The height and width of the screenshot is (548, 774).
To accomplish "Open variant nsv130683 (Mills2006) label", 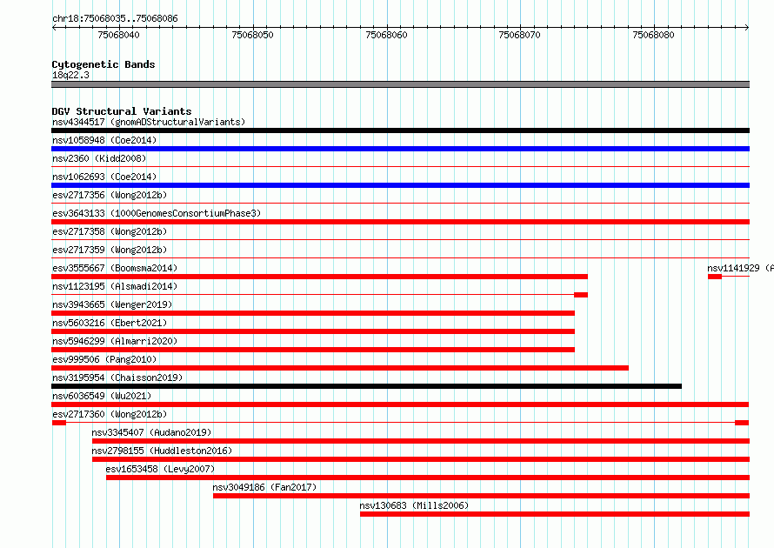I will 414,505.
